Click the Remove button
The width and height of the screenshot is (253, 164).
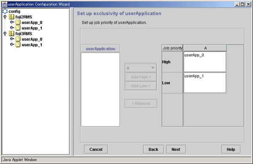click(141, 103)
